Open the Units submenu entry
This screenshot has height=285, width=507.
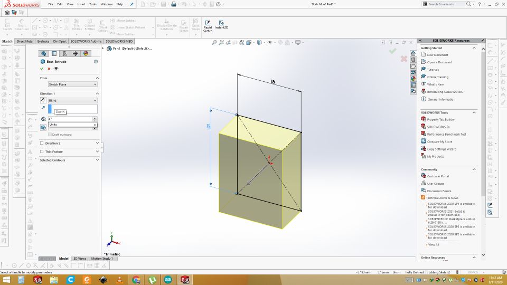click(73, 125)
